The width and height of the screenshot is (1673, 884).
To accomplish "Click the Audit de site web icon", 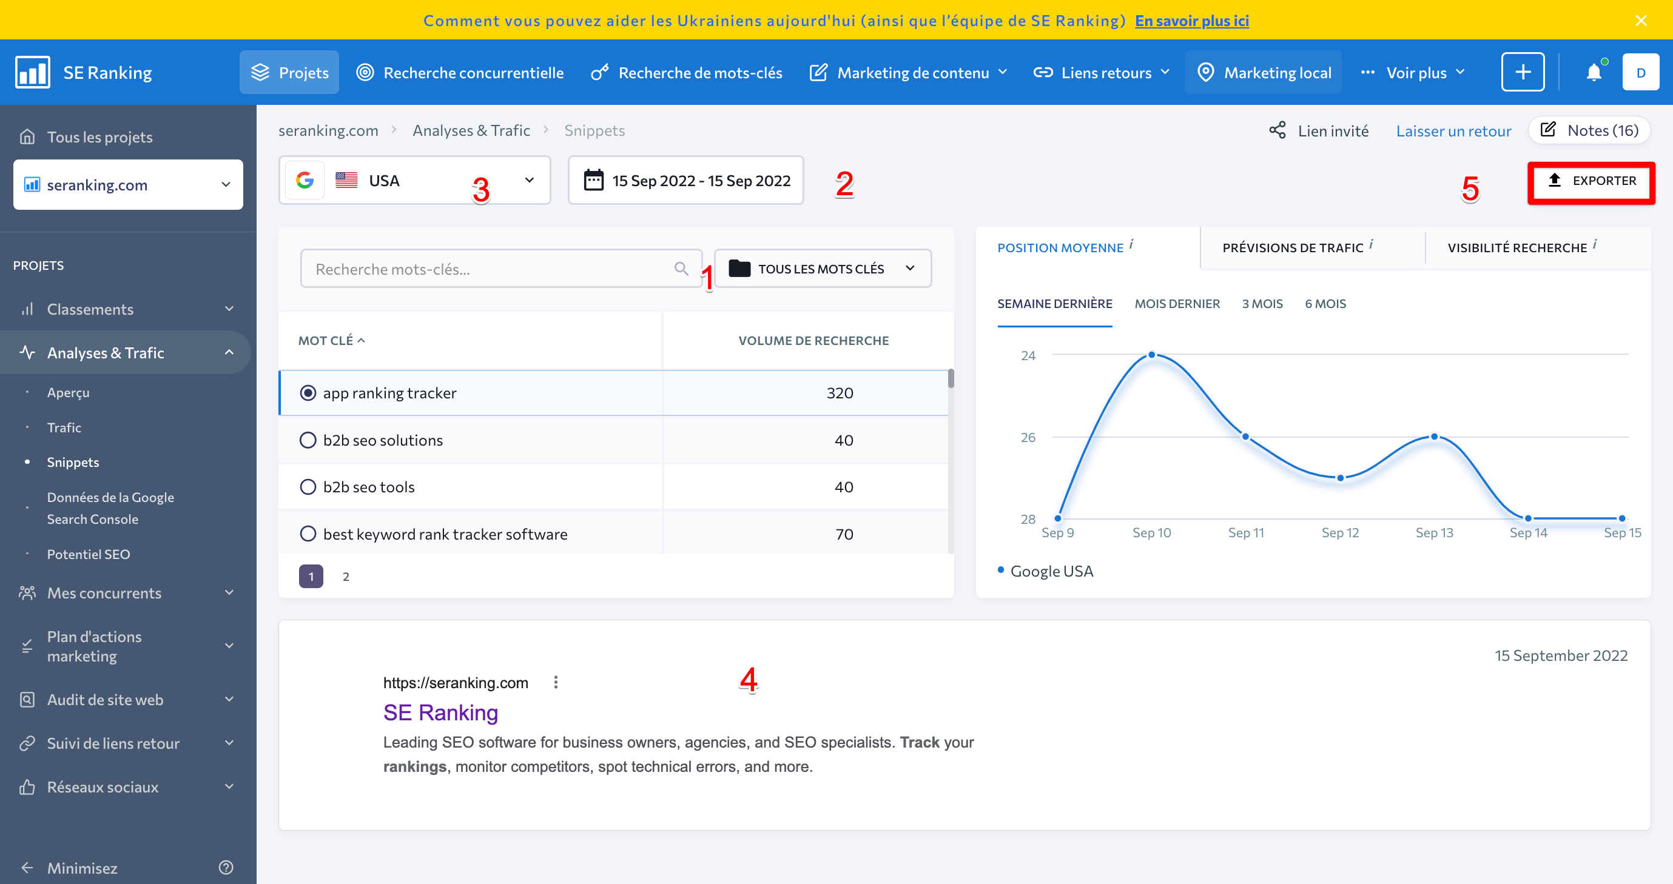I will coord(27,699).
